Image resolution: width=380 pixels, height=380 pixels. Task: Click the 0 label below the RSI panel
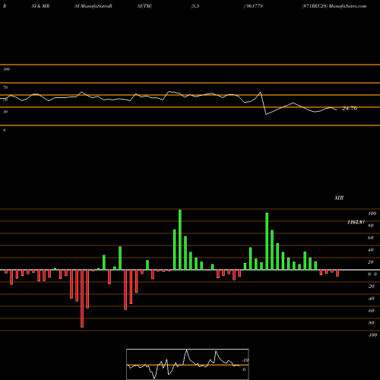click(4, 130)
